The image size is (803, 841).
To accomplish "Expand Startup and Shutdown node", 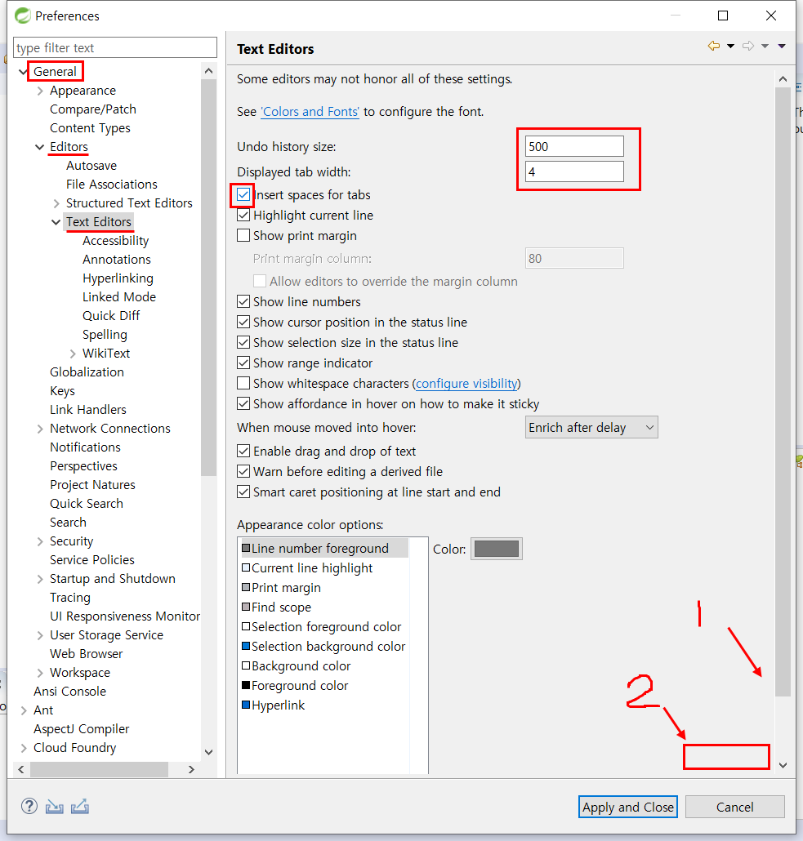I will (x=40, y=579).
